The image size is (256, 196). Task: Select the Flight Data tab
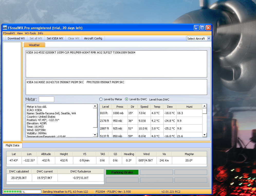coord(12,145)
